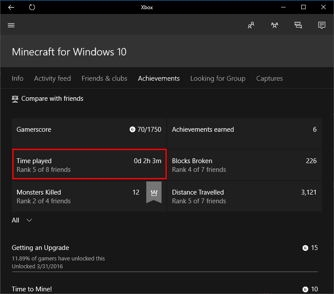
Task: Minimize the Xbox window
Action: click(283, 7)
